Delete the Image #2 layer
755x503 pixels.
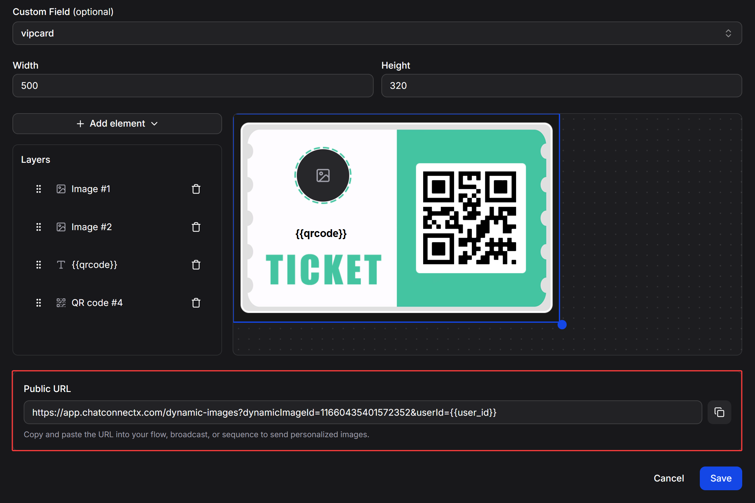click(x=196, y=227)
